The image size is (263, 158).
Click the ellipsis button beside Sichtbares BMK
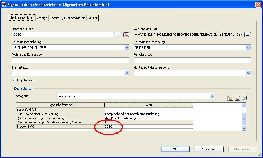point(117,35)
